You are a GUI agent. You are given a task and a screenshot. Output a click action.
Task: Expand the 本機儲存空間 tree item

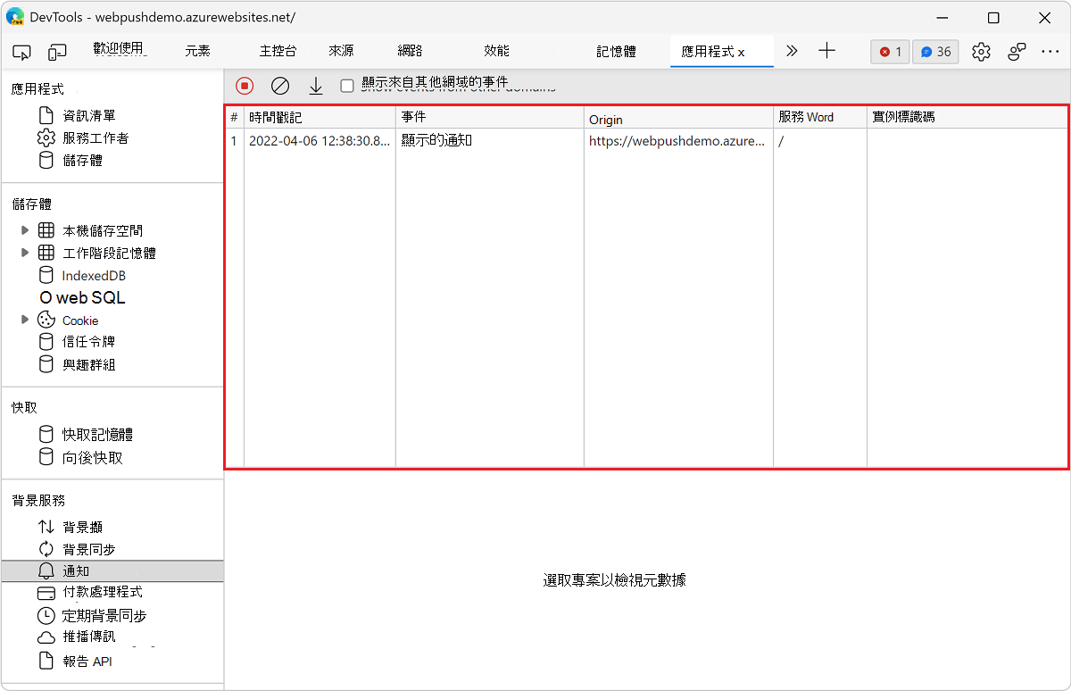click(x=25, y=229)
